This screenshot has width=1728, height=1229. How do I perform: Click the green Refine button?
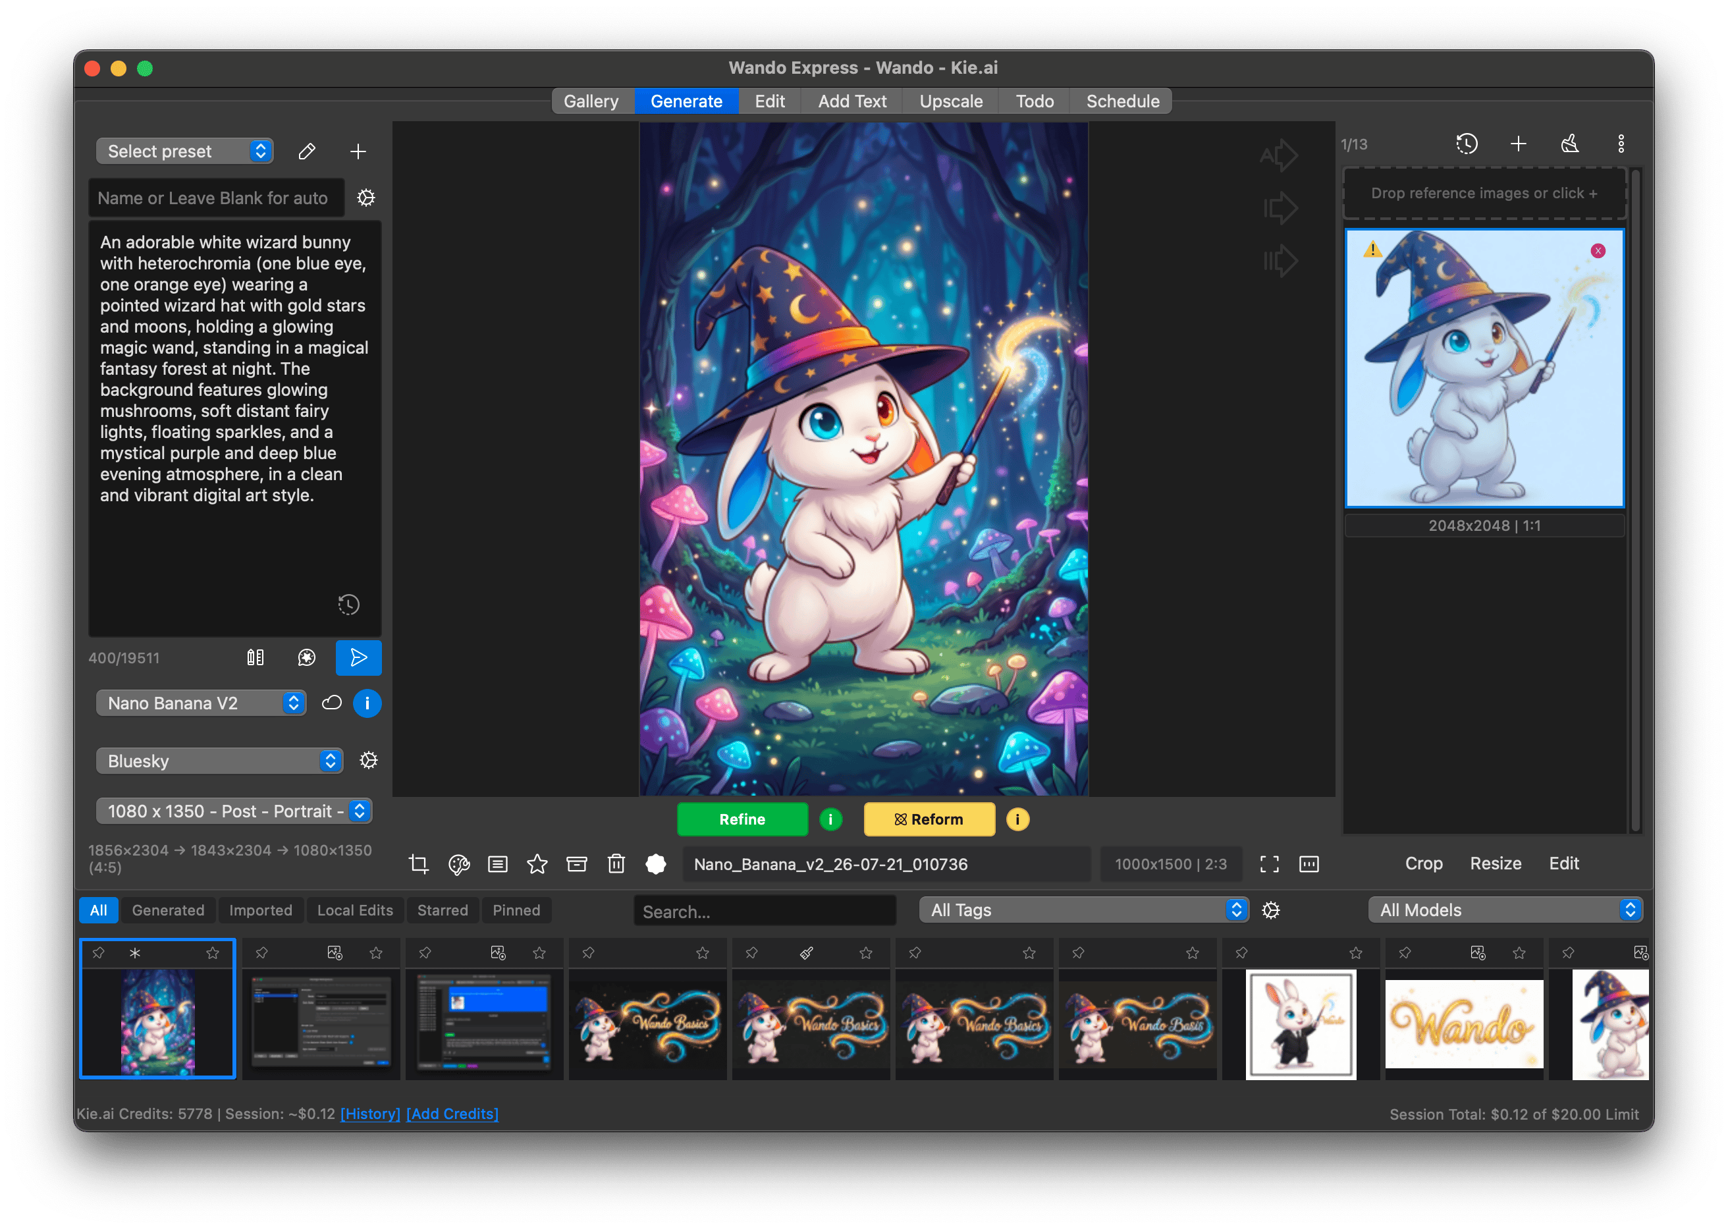point(742,819)
